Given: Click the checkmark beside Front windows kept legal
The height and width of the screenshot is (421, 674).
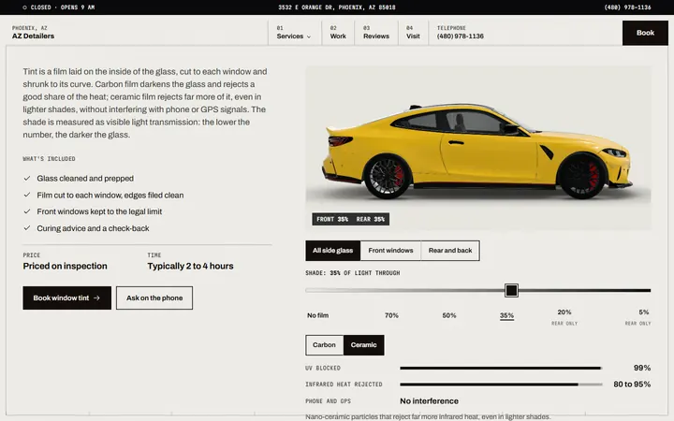Looking at the screenshot, I should pos(26,211).
